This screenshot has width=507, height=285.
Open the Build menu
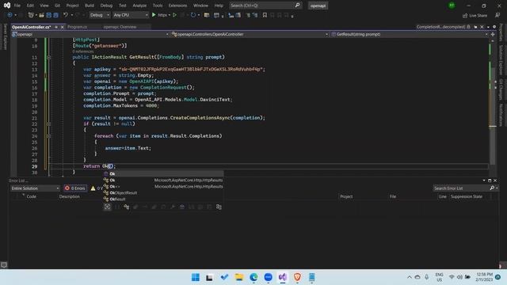[90, 6]
